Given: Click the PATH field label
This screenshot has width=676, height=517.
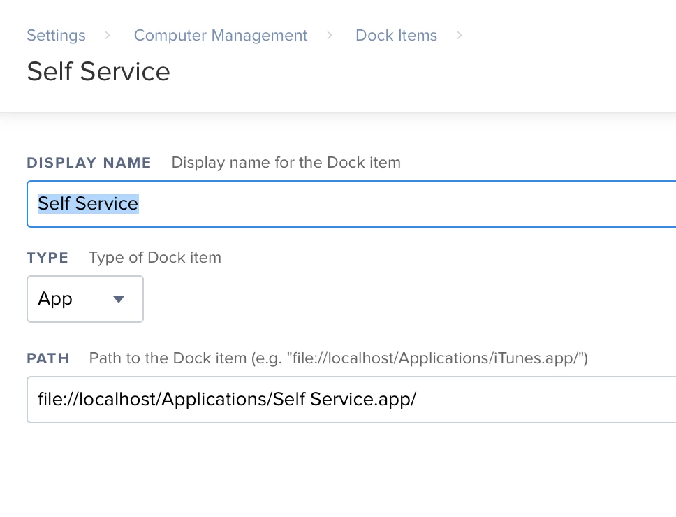Looking at the screenshot, I should point(48,358).
